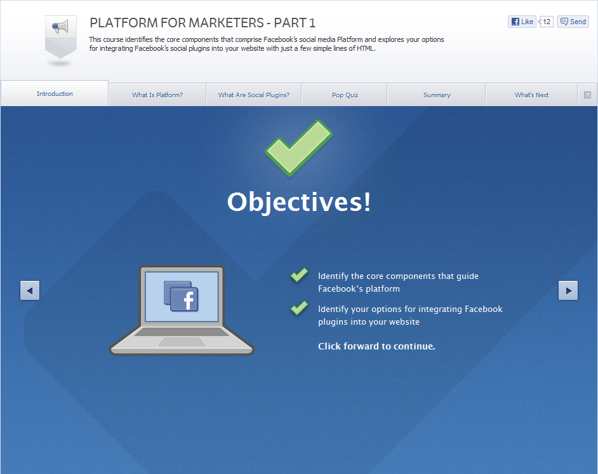This screenshot has width=598, height=474.
Task: Click the Facebook Like button
Action: pos(522,22)
